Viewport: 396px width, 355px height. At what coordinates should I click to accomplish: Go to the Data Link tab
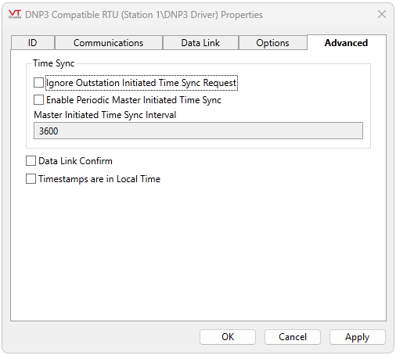tap(200, 43)
